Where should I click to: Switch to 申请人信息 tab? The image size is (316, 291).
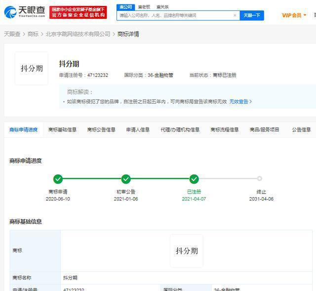tap(138, 129)
